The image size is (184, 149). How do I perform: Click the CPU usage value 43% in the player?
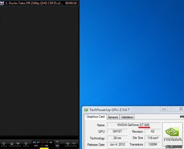tap(36, 146)
